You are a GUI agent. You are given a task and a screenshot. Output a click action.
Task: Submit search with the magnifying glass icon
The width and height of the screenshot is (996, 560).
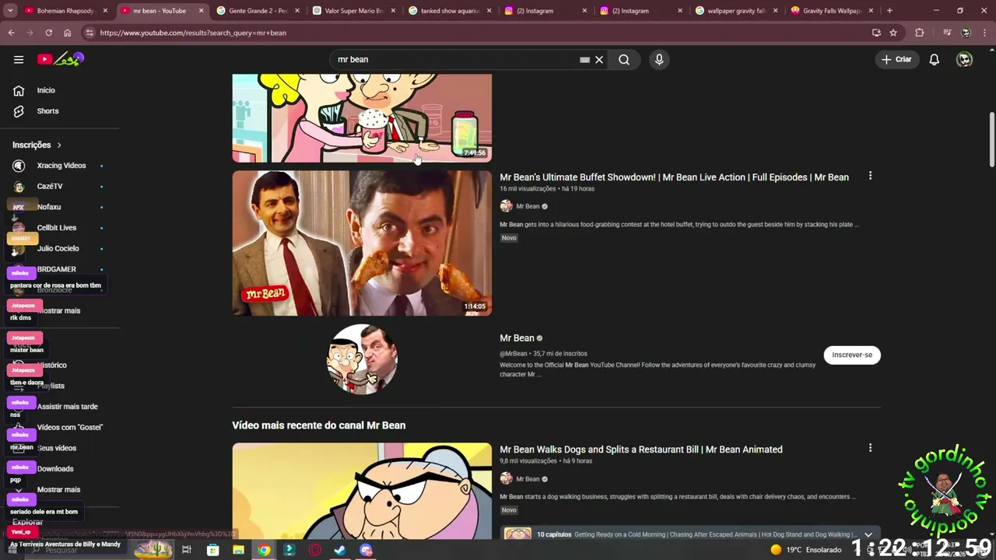click(x=624, y=59)
